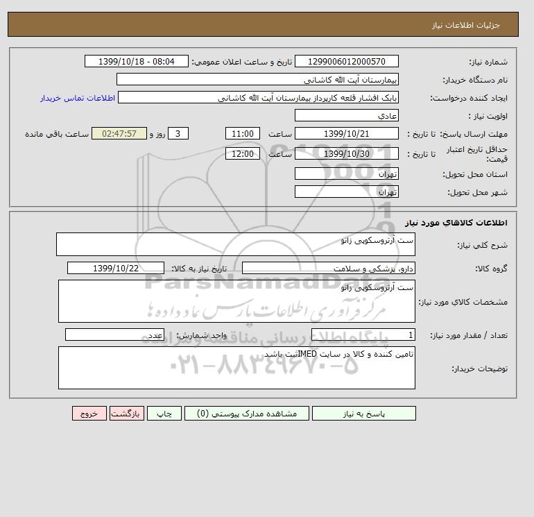Click the مشخصات کالای مورد نیاز label

click(x=463, y=302)
